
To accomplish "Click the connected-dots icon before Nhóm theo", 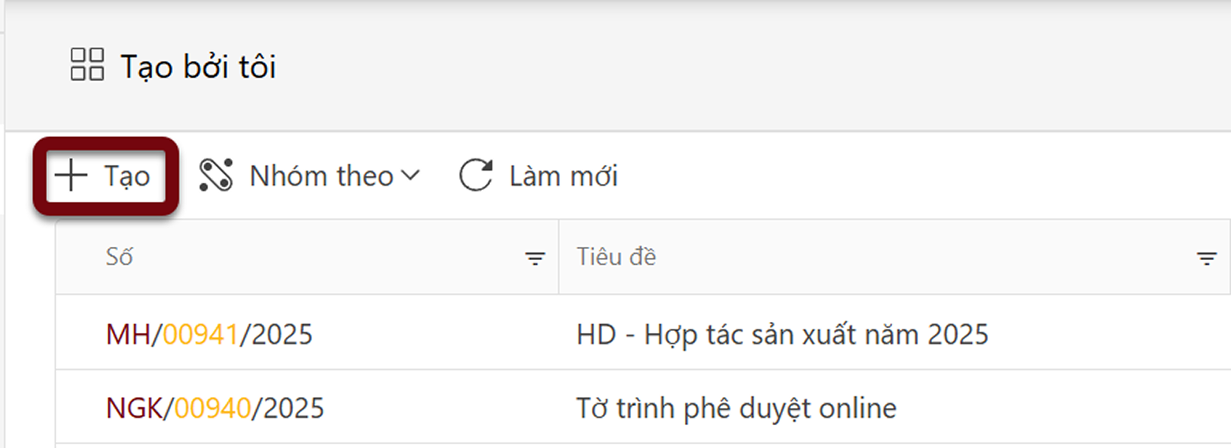I will coord(215,175).
